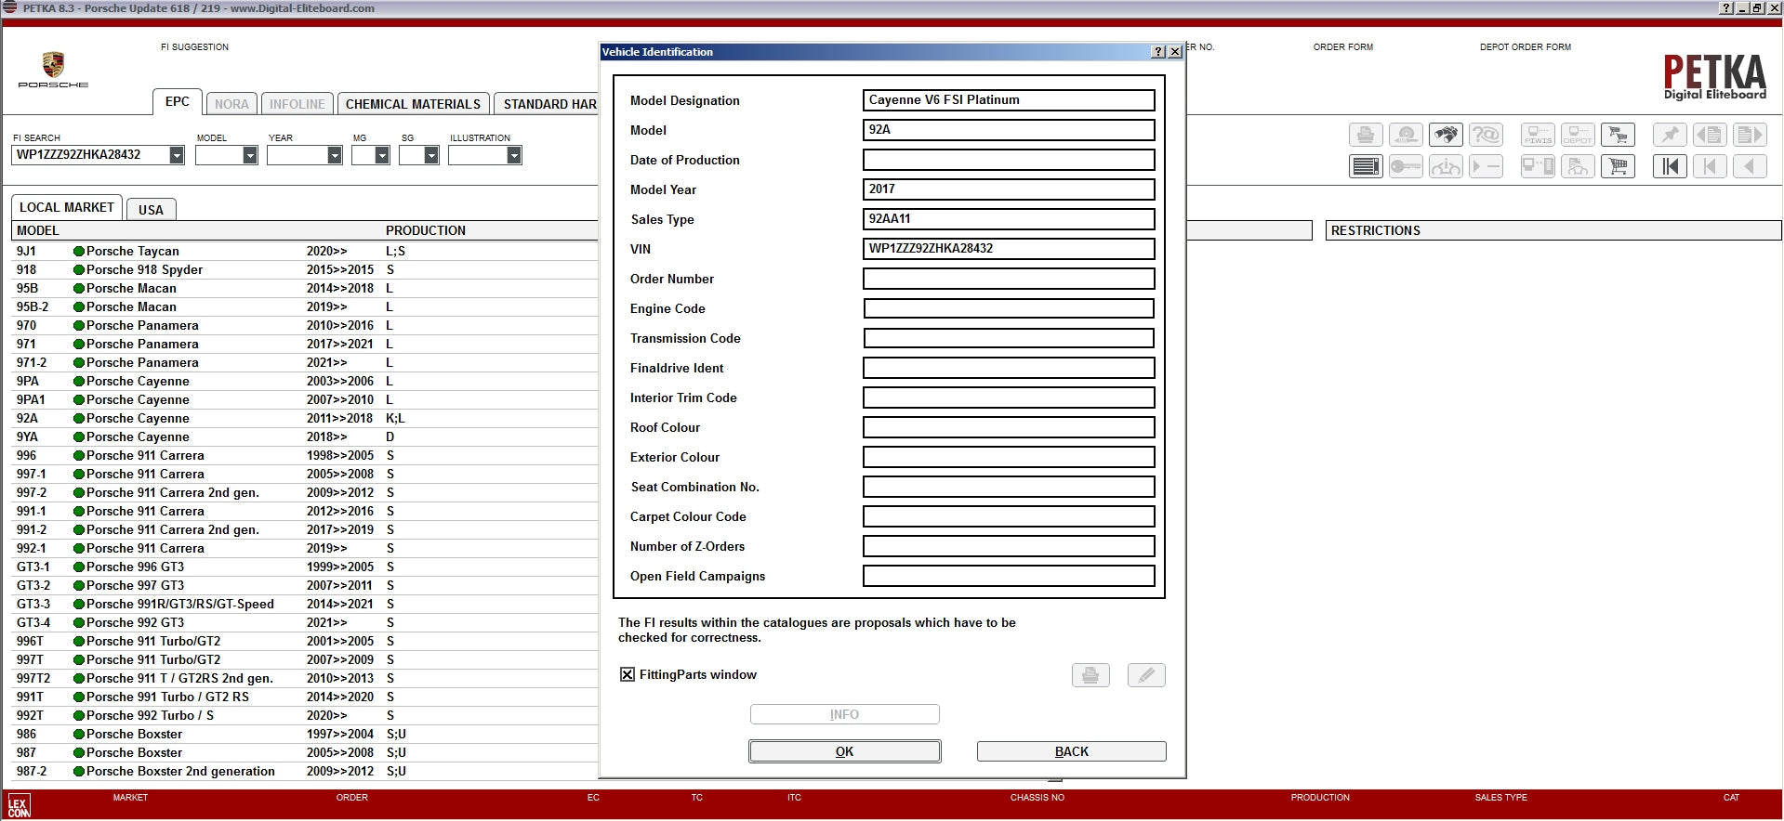The image size is (1784, 821).
Task: Click the pushpin icon in toolbar
Action: pyautogui.click(x=1670, y=136)
